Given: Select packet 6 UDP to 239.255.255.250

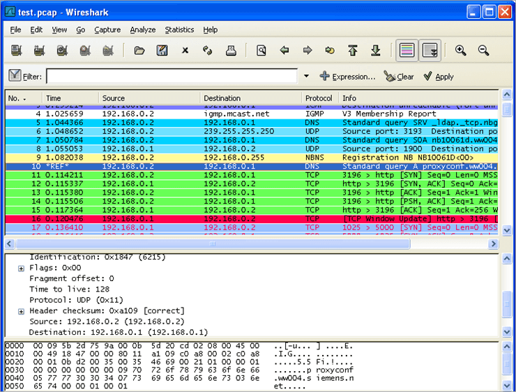Looking at the screenshot, I should click(252, 131).
